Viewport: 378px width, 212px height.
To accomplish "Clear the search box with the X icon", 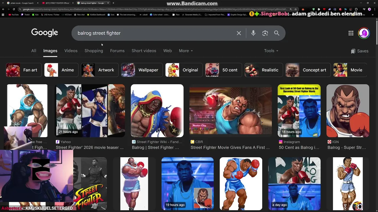I will pyautogui.click(x=239, y=33).
